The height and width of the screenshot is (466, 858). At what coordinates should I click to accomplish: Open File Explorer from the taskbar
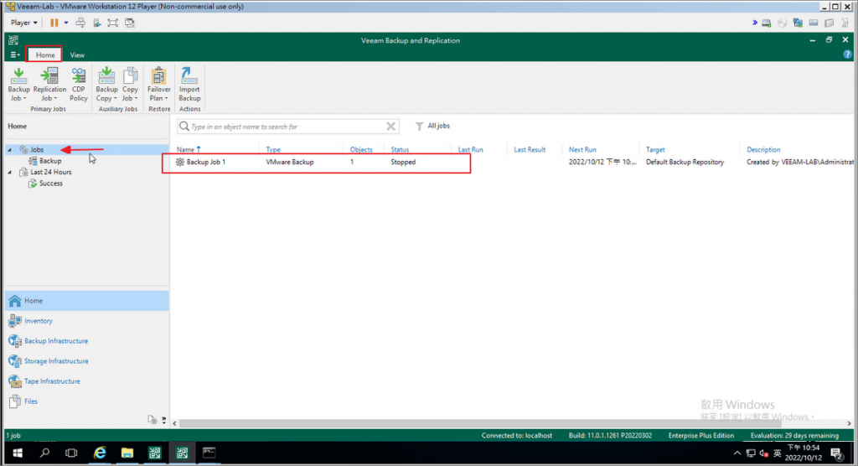(x=127, y=453)
